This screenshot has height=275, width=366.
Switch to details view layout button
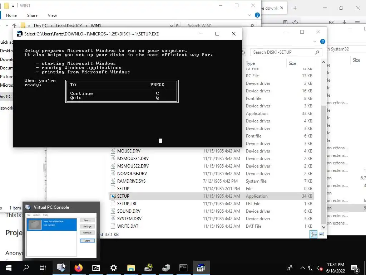(313, 234)
